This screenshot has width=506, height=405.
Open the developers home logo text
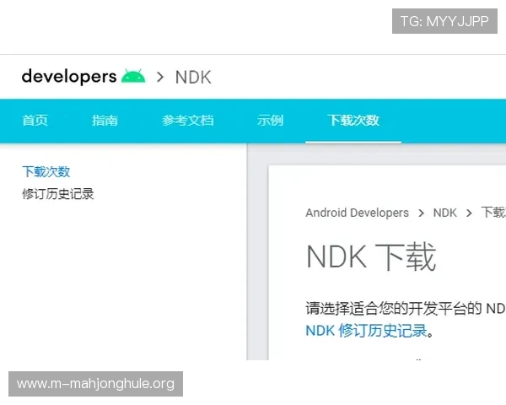click(69, 77)
